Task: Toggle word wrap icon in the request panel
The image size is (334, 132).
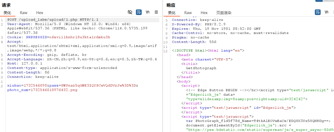Action: pos(139,12)
